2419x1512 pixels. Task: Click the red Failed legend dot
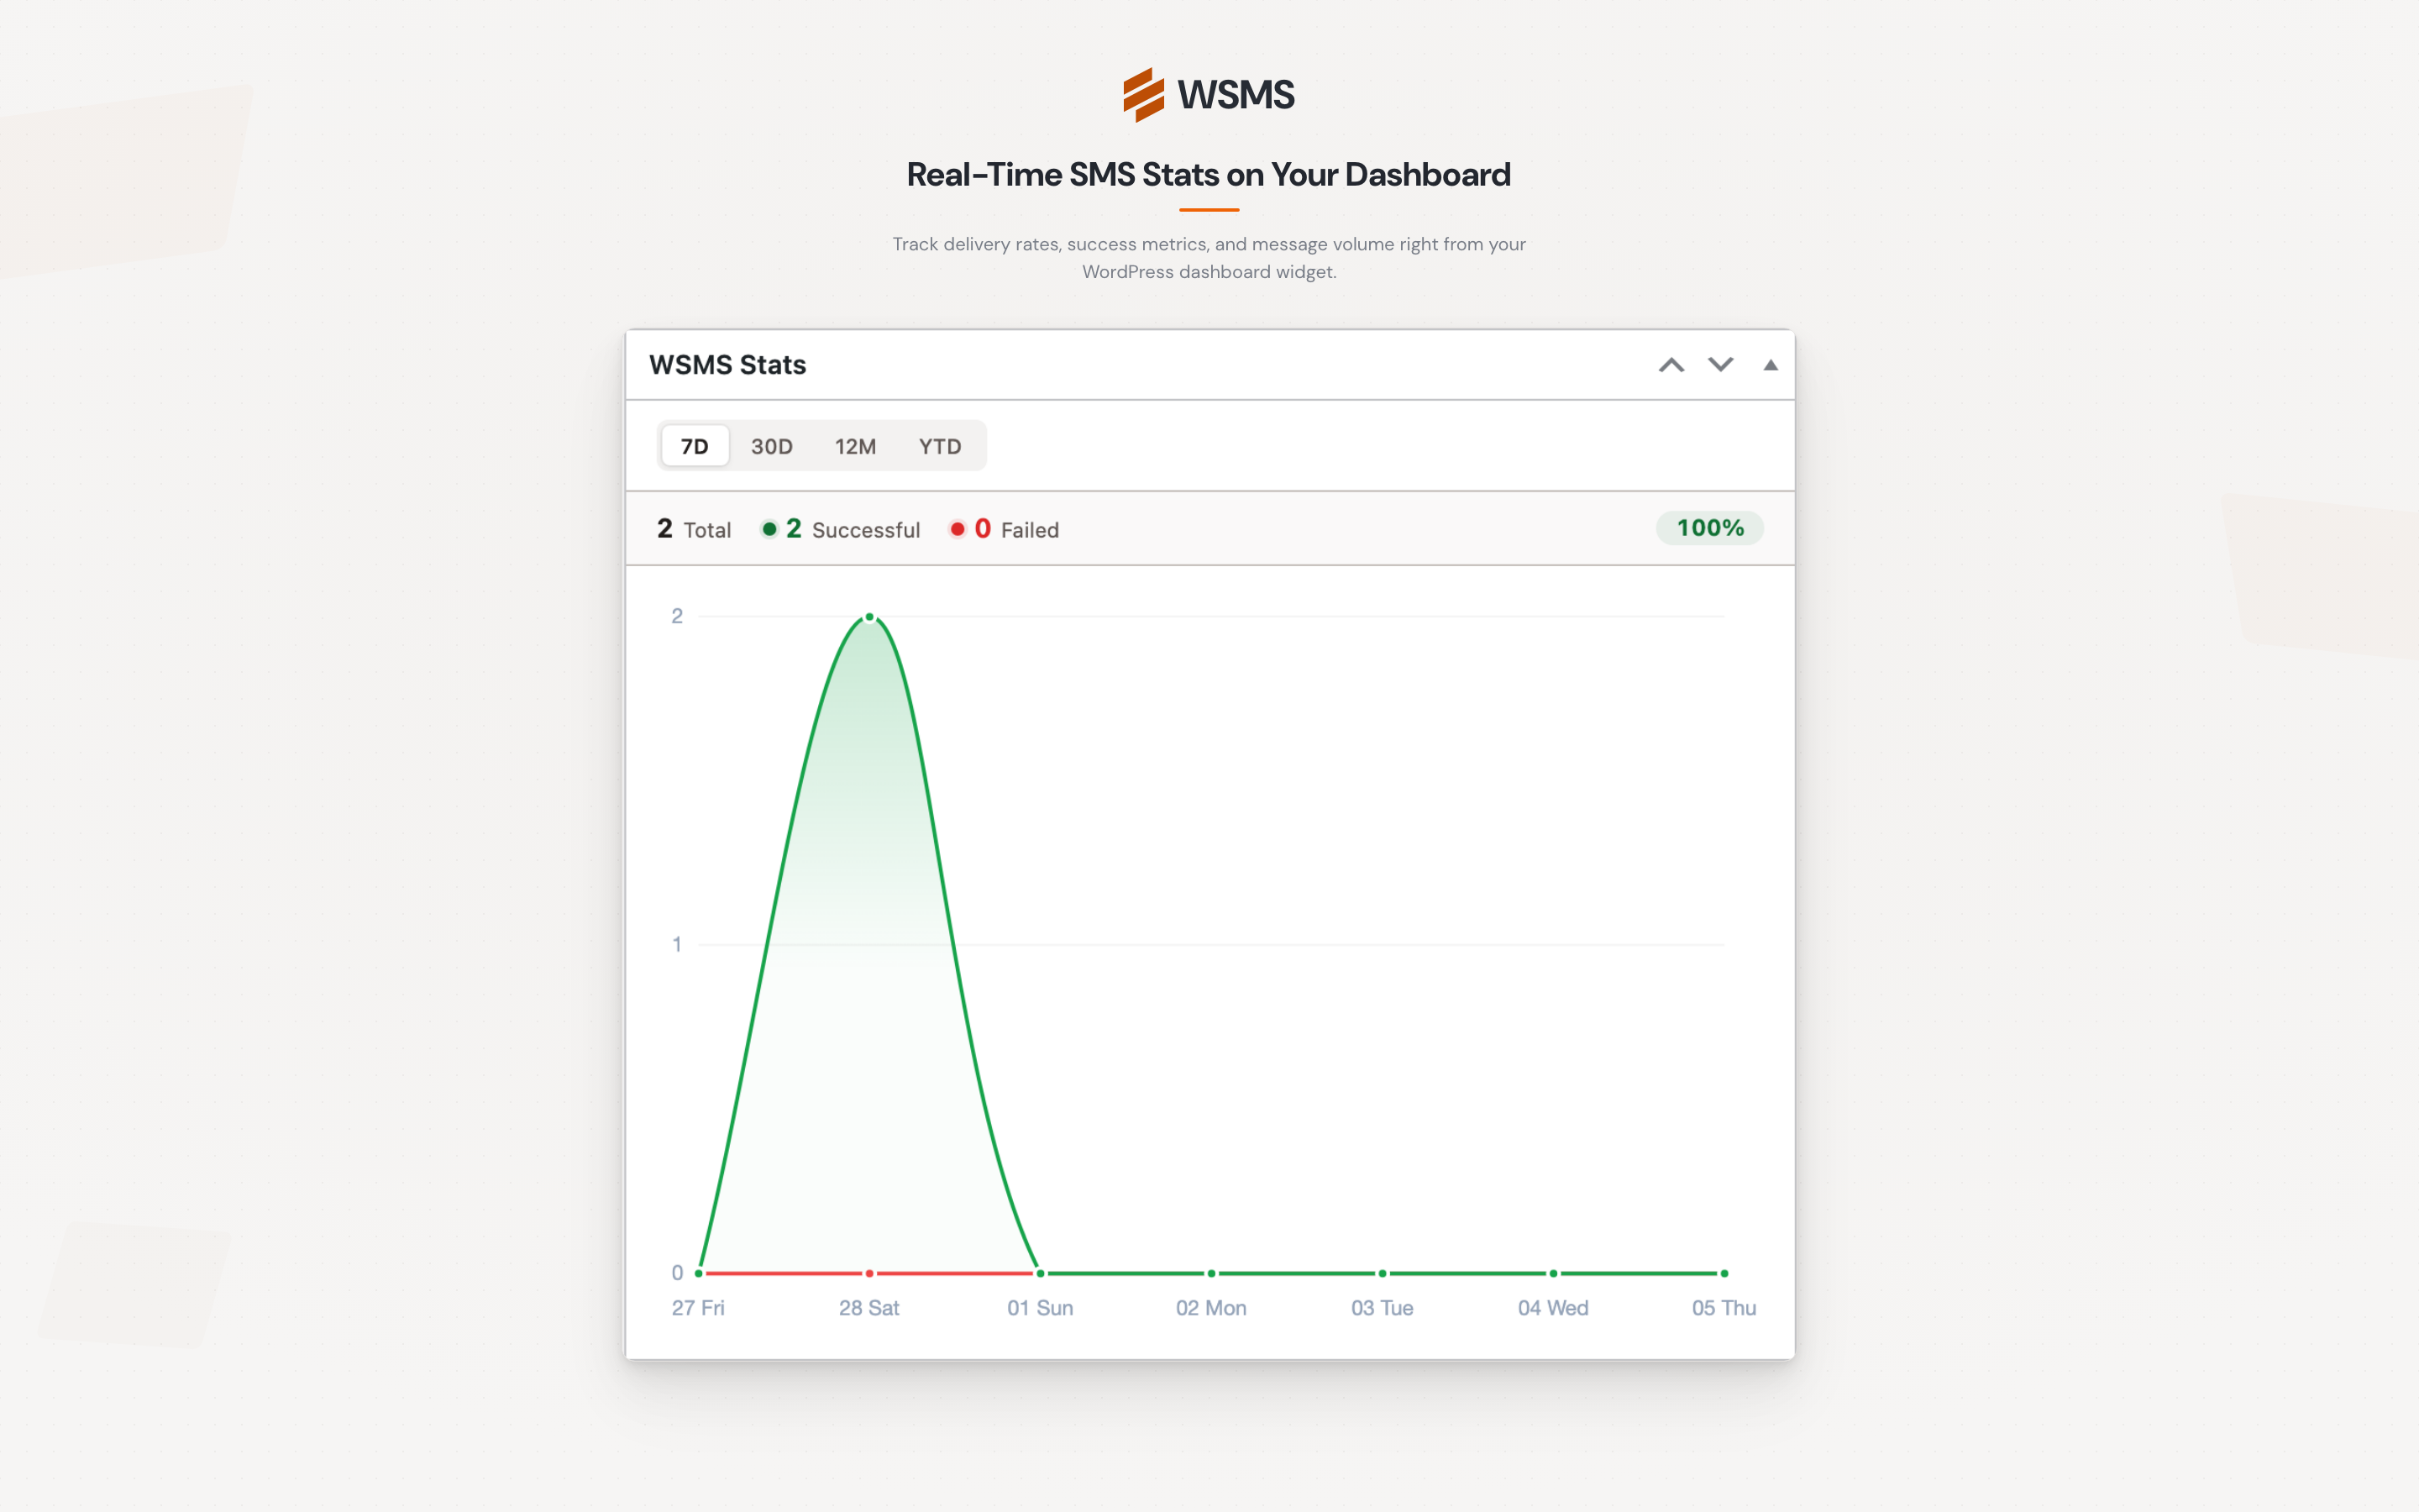point(958,529)
